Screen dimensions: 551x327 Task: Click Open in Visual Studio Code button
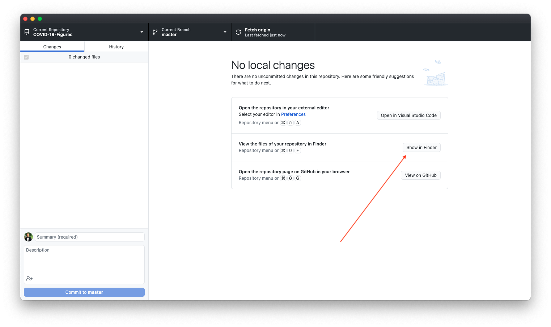tap(409, 115)
